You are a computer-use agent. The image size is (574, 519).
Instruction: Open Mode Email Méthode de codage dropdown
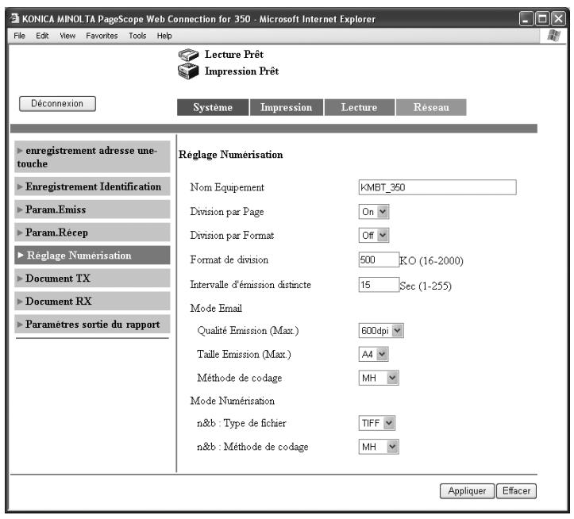[379, 378]
